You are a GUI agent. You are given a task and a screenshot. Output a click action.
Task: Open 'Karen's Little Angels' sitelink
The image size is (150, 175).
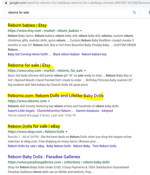pyautogui.click(x=21, y=111)
